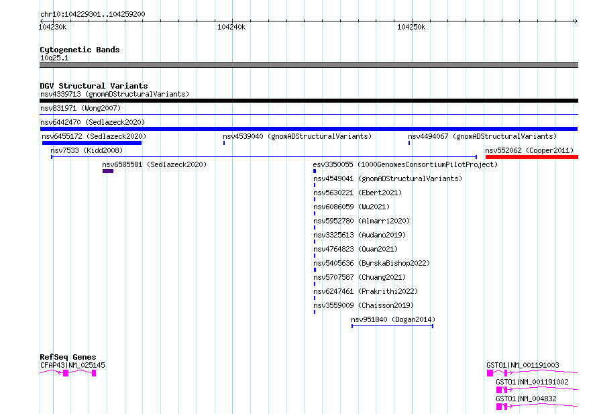The height and width of the screenshot is (414, 597).
Task: Click the 104230k ruler tick label
Action: click(52, 27)
